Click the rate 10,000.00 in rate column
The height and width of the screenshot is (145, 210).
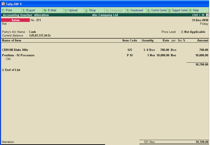click(x=163, y=55)
